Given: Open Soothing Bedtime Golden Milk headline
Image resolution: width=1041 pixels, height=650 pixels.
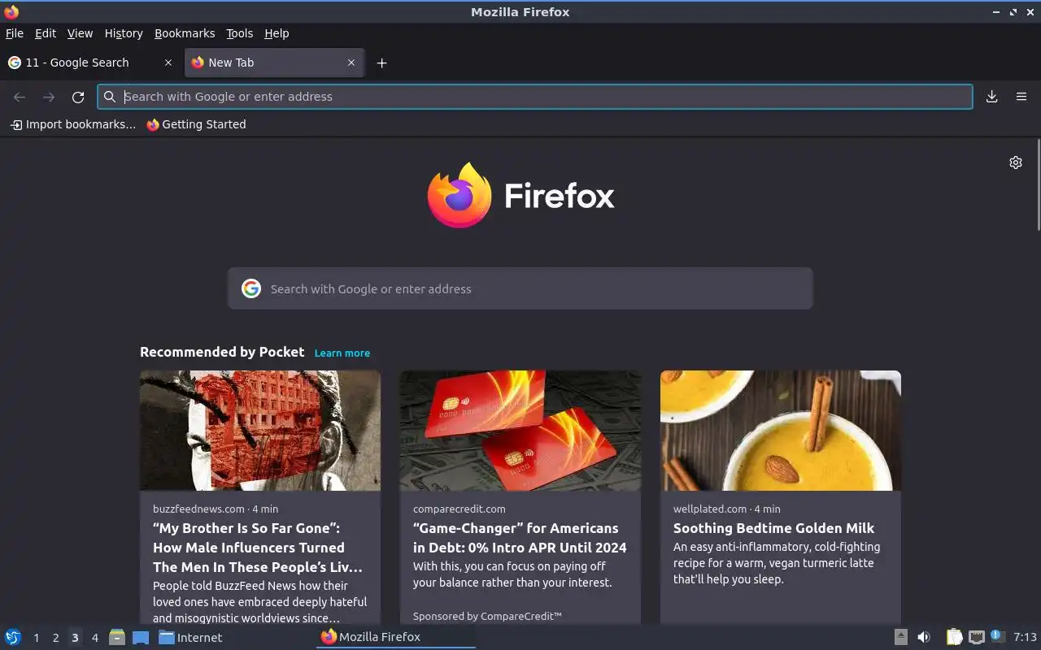Looking at the screenshot, I should [x=773, y=528].
